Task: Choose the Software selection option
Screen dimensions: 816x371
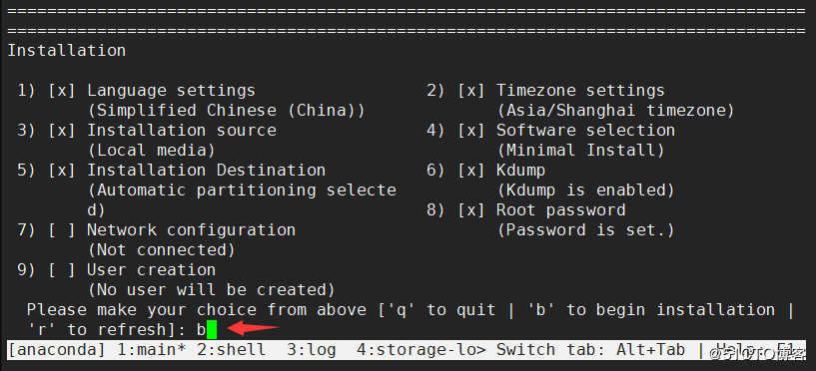Action: coord(585,130)
